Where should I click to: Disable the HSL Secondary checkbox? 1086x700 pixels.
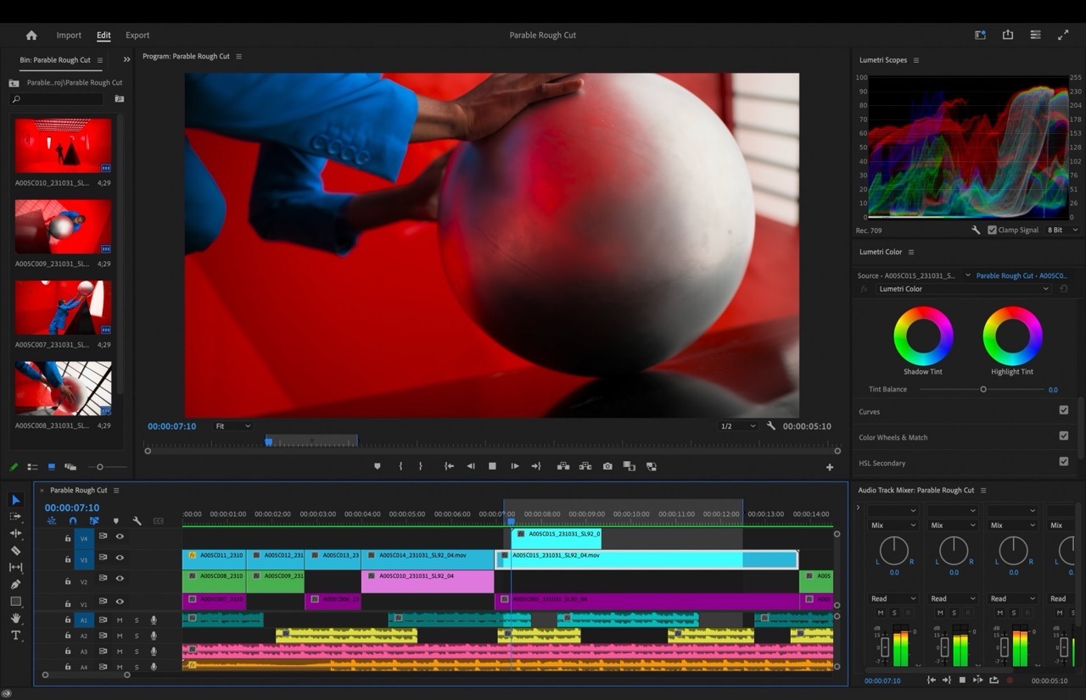coord(1063,462)
